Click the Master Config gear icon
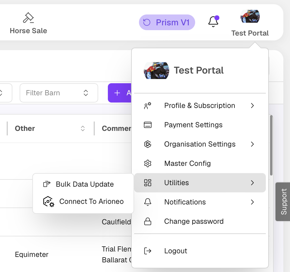 148,163
